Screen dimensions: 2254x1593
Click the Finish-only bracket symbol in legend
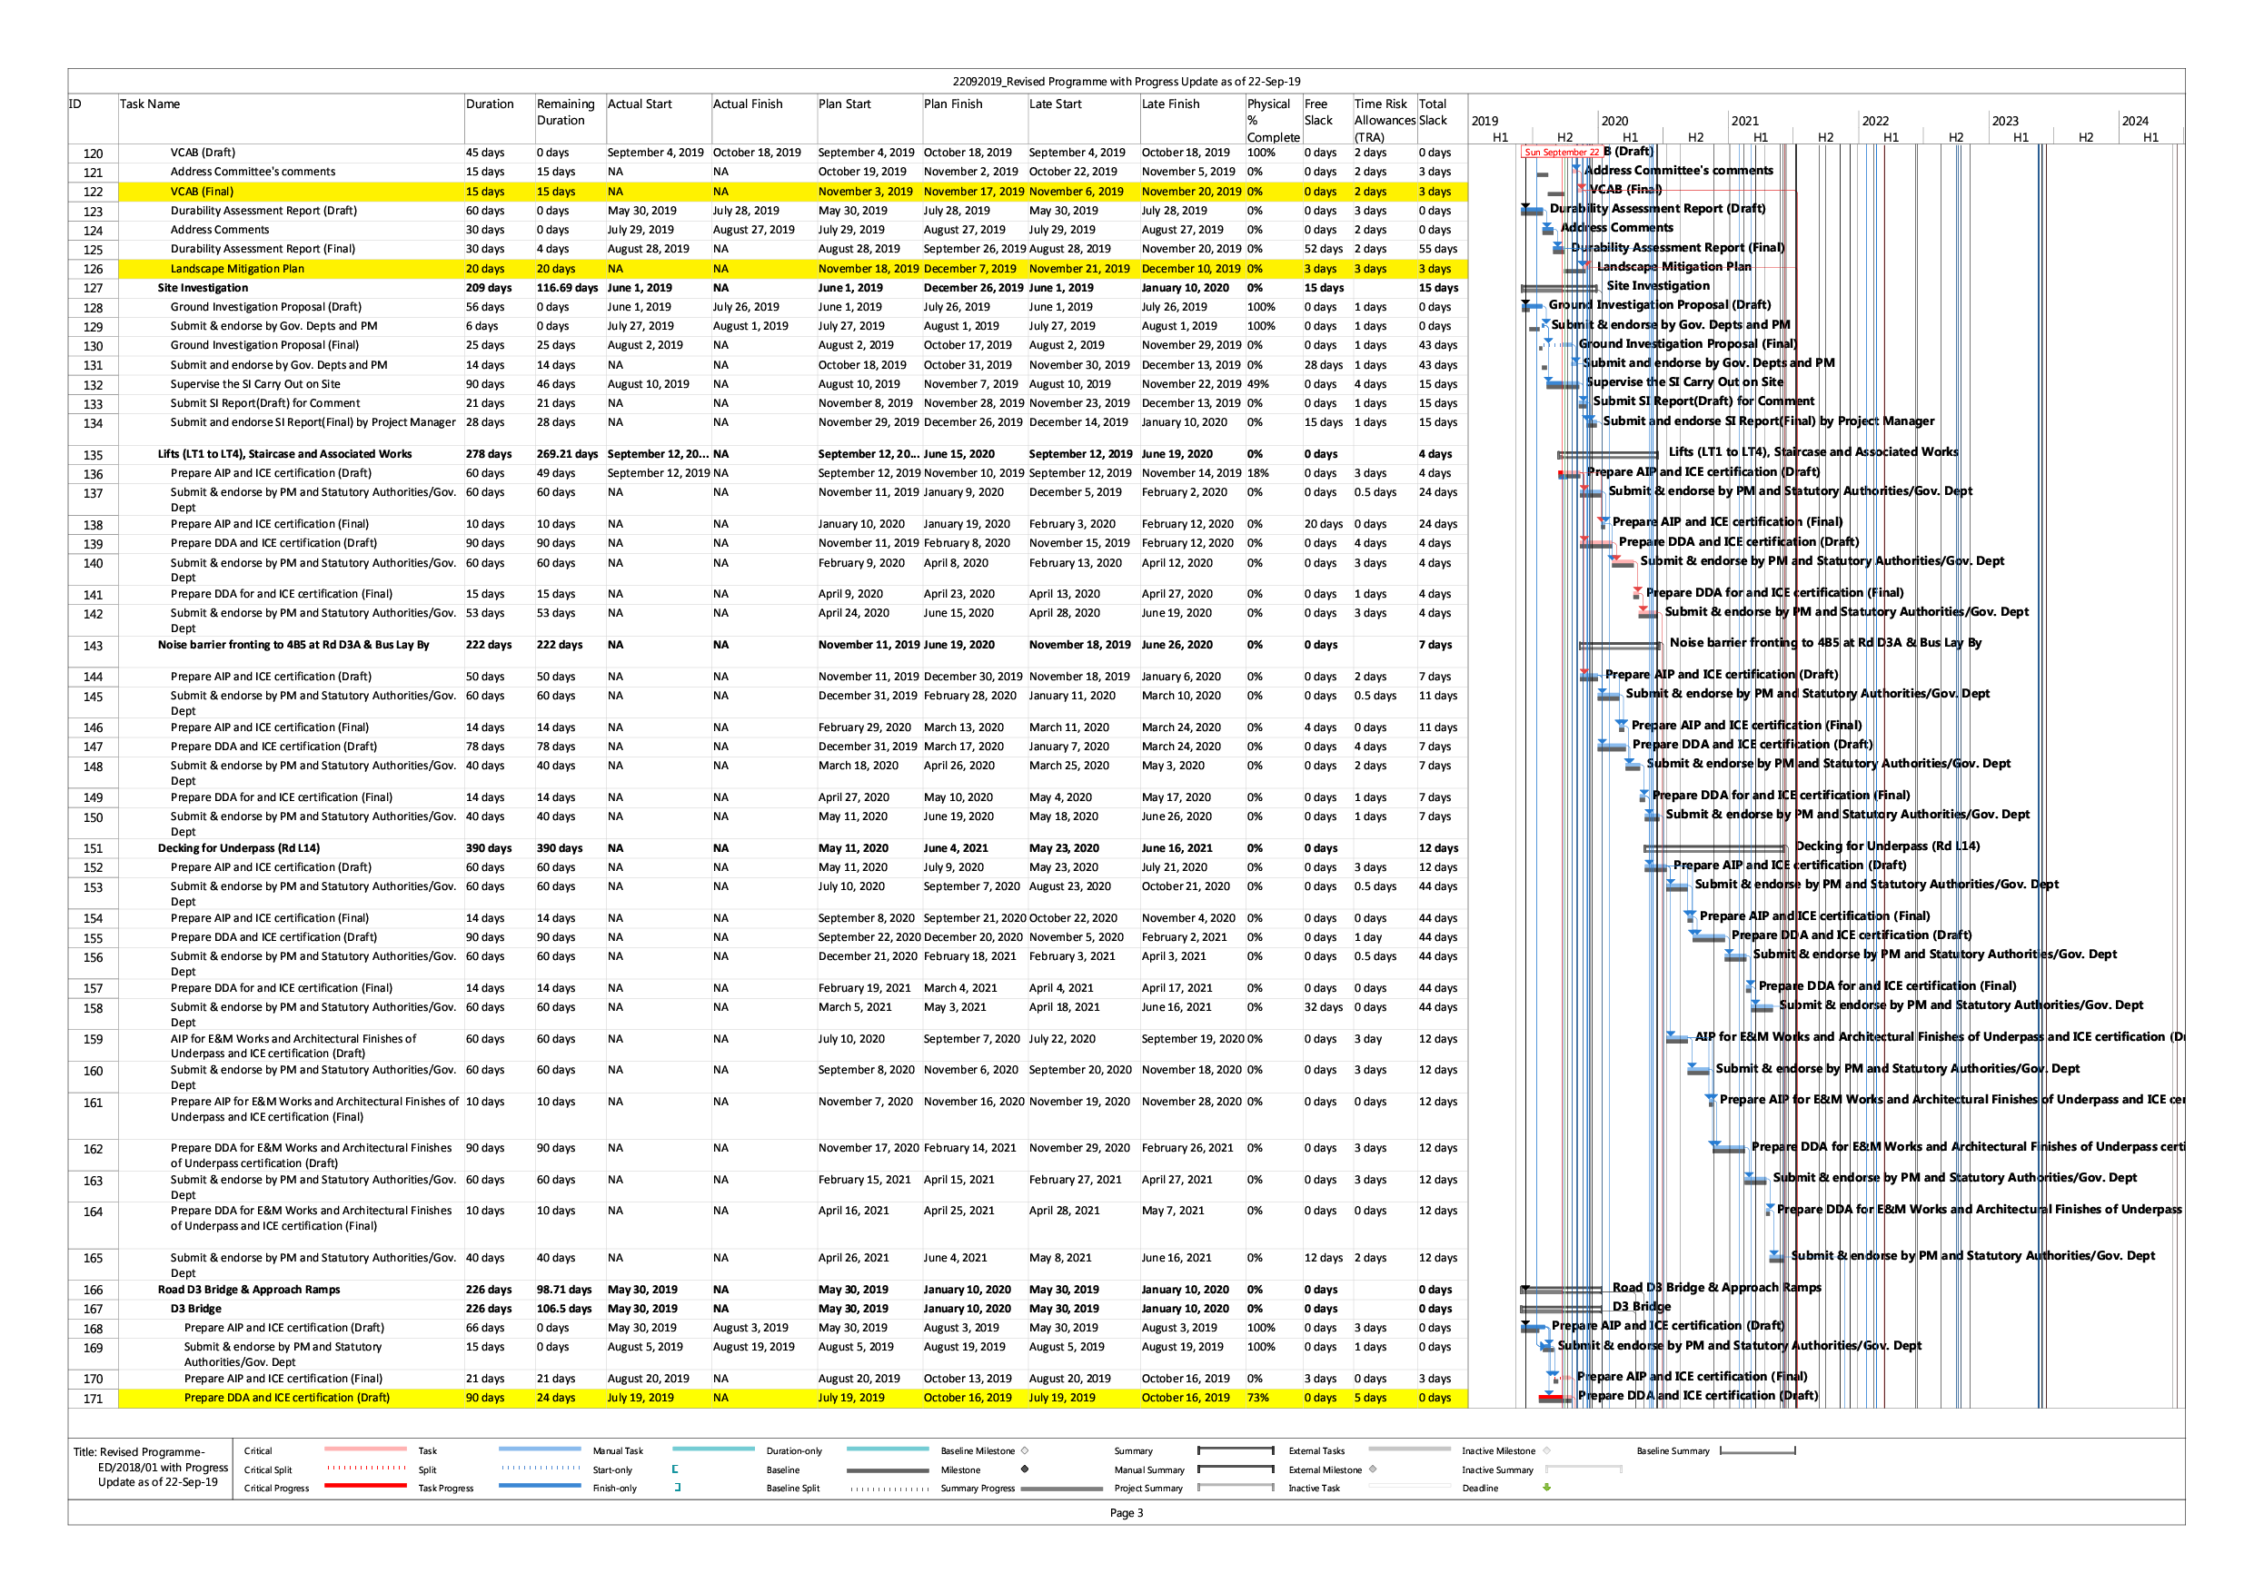pyautogui.click(x=678, y=1487)
